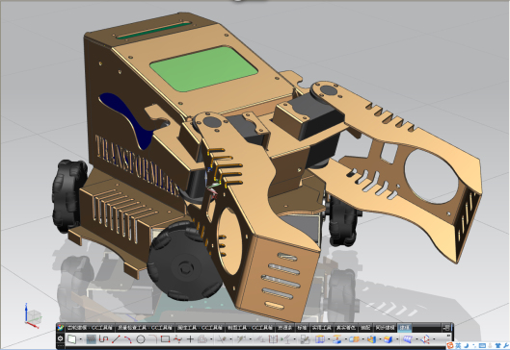Click the green-arrow auto constrain icon
This screenshot has width=510, height=350.
[x=285, y=339]
